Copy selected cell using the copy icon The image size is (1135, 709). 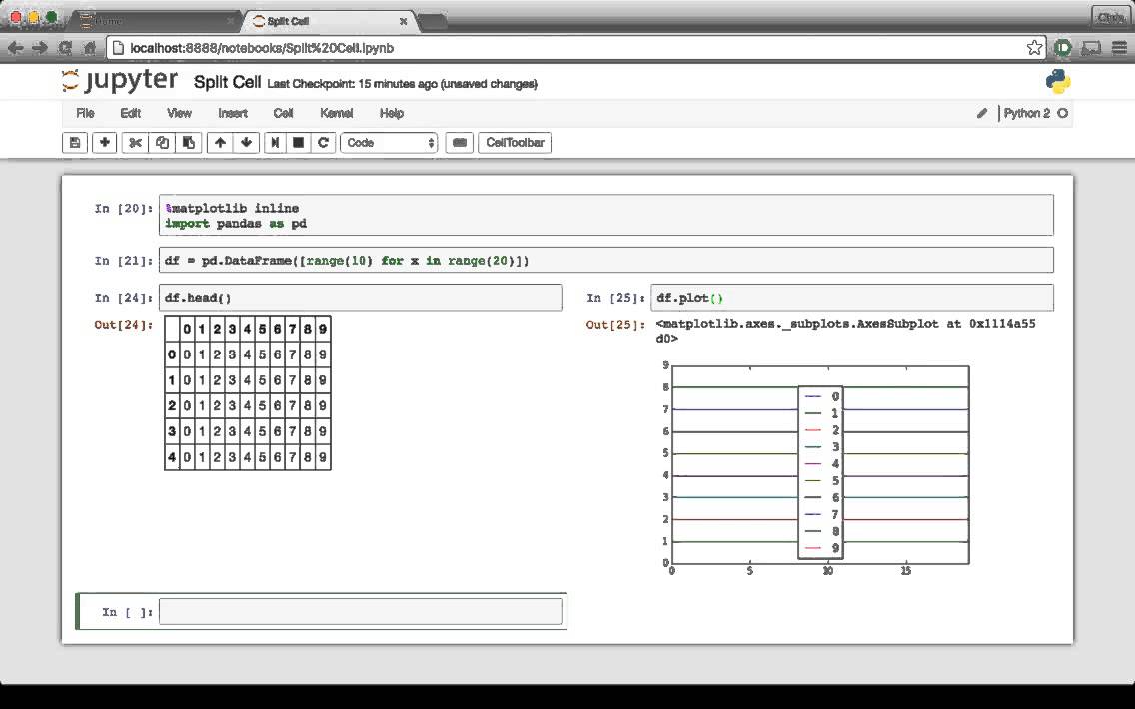162,143
